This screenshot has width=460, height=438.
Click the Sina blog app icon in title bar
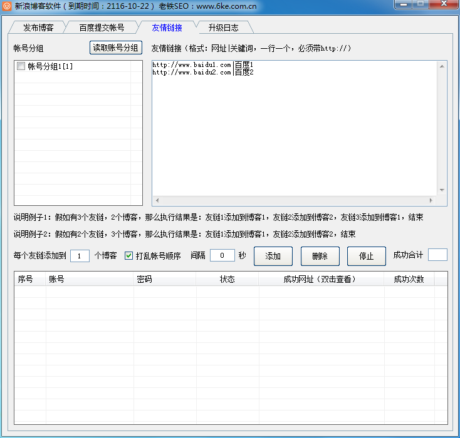(7, 6)
